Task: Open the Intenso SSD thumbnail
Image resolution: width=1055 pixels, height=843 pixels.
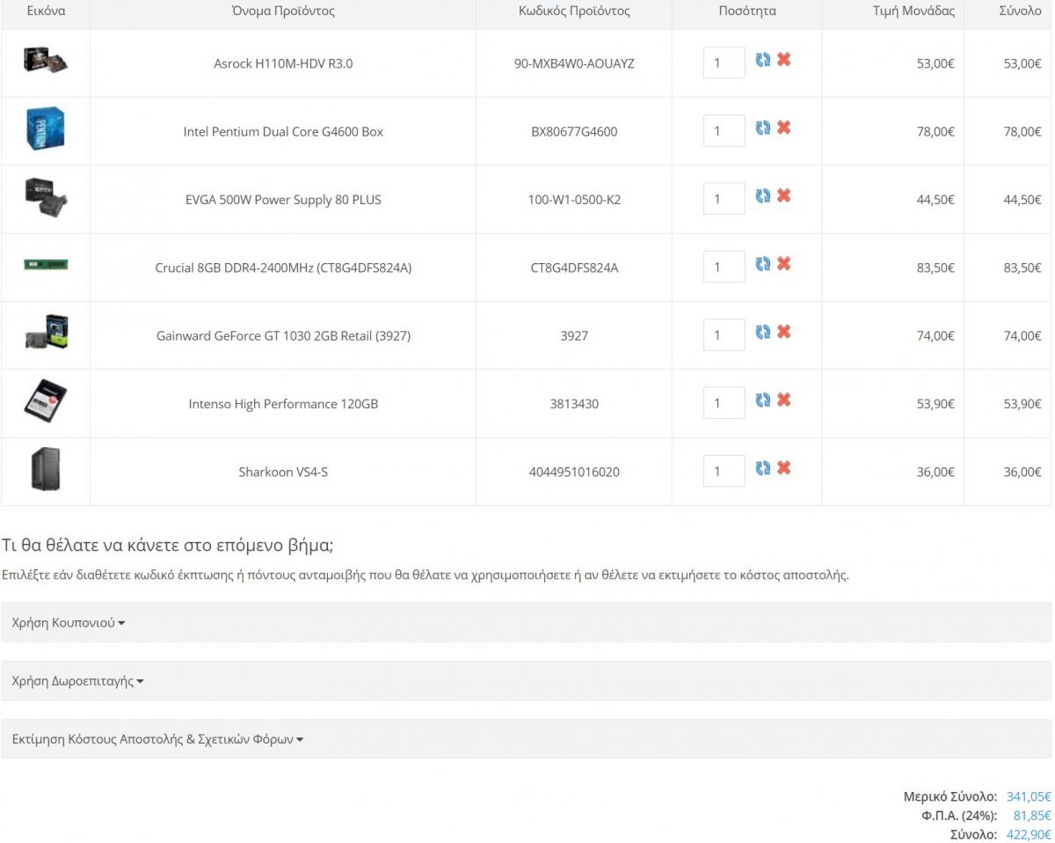Action: pyautogui.click(x=46, y=400)
